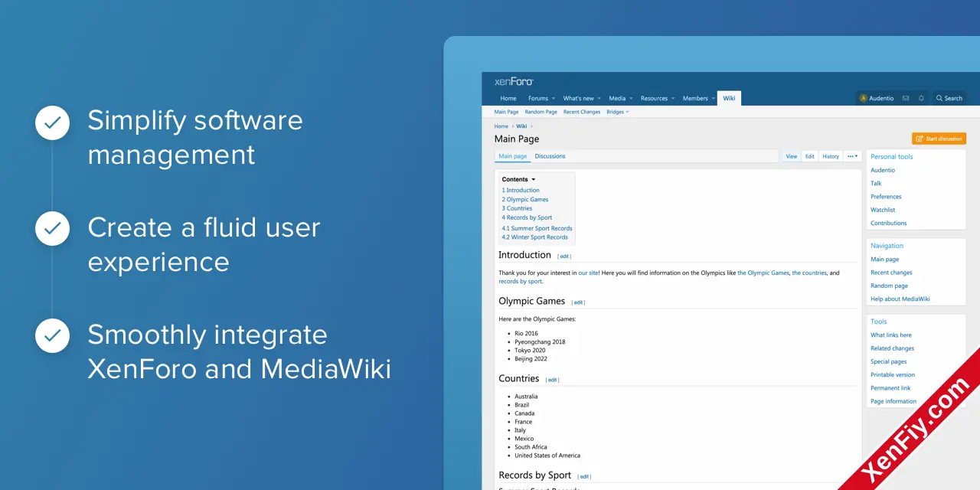
Task: Expand the Members dropdown arrow
Action: pos(714,99)
